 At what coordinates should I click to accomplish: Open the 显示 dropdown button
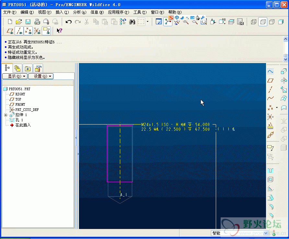pos(15,76)
